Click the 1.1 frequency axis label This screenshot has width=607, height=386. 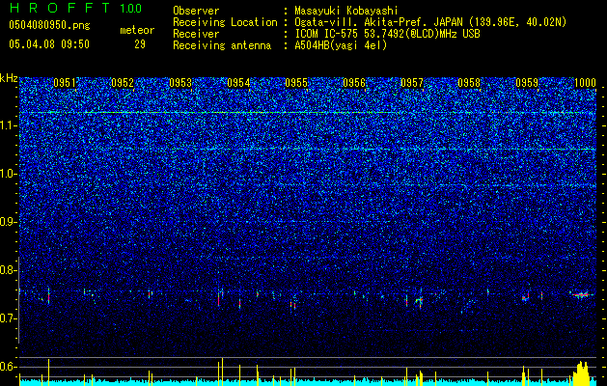click(x=8, y=125)
